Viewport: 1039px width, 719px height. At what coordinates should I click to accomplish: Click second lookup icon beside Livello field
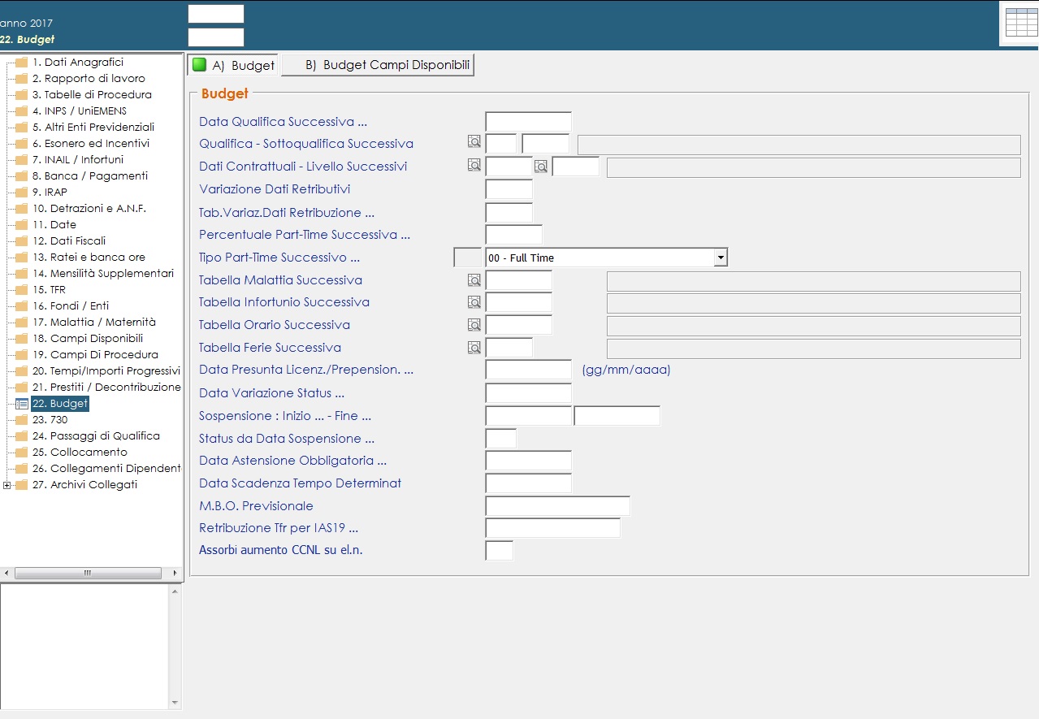point(541,166)
